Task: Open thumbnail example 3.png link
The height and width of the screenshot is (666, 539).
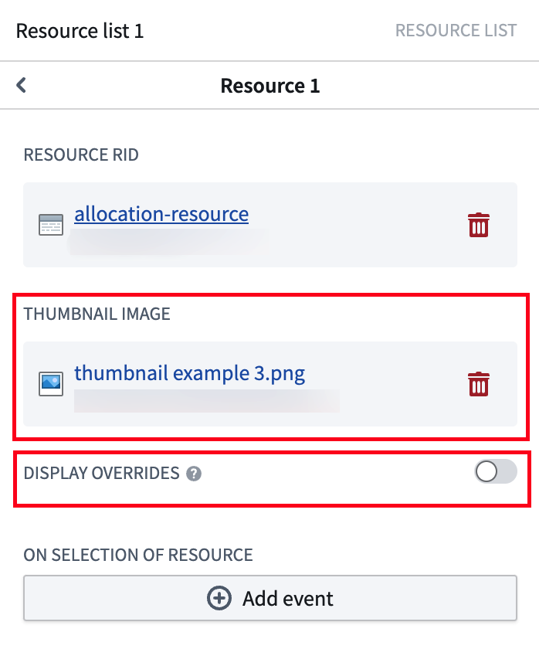Action: point(190,373)
